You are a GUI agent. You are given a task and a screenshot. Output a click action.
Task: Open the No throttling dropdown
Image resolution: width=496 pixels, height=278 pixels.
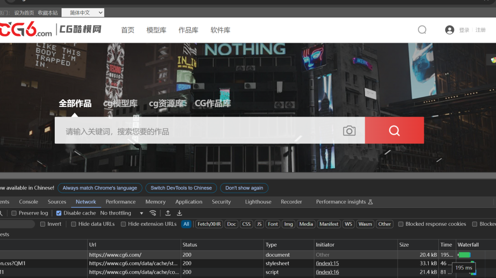(x=122, y=213)
